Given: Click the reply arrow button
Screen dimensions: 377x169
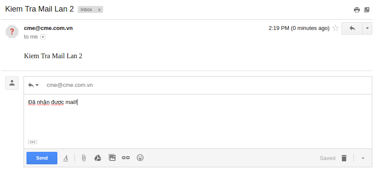Looking at the screenshot, I should click(x=352, y=28).
